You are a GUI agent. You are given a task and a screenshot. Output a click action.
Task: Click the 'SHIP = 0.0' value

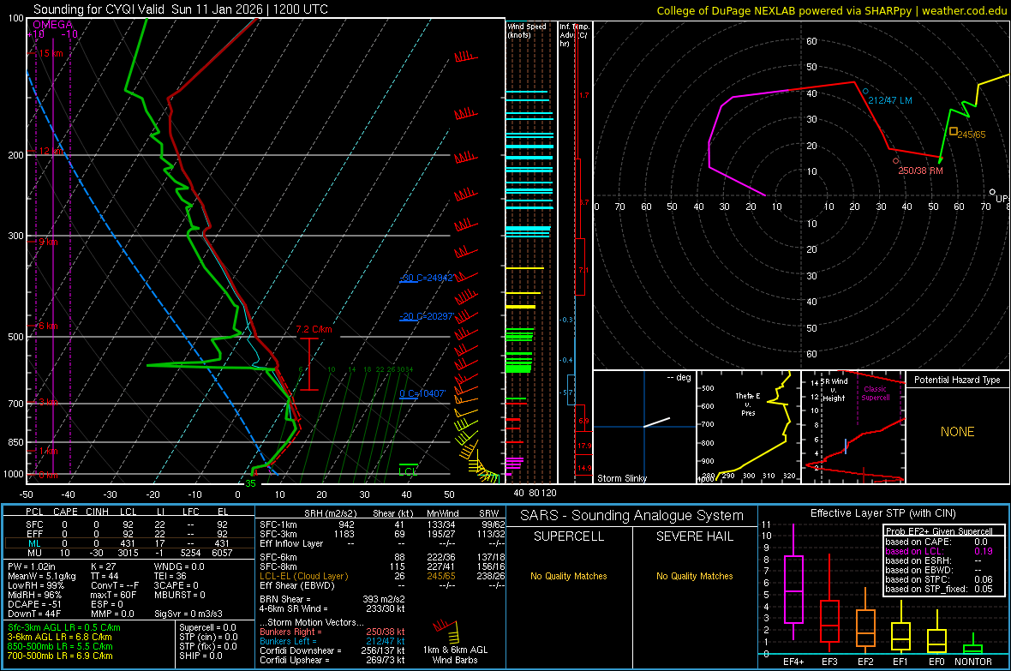(x=200, y=656)
